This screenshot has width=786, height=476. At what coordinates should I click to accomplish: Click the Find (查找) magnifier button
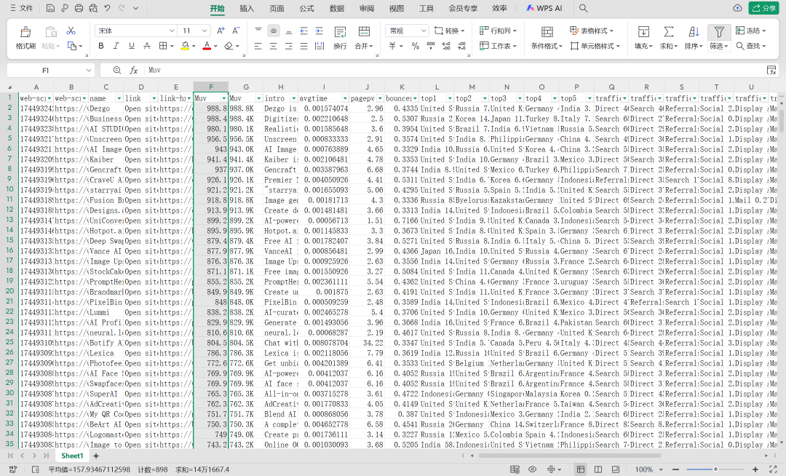tap(750, 46)
